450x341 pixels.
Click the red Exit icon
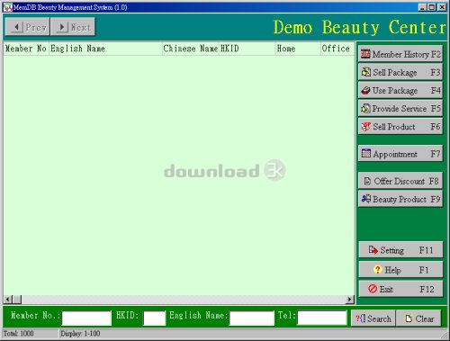point(373,289)
